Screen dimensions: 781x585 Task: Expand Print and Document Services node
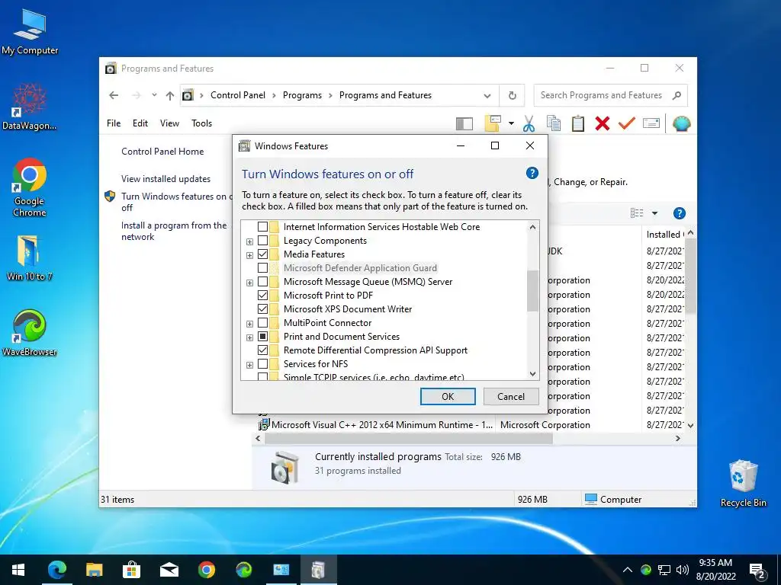pyautogui.click(x=249, y=337)
